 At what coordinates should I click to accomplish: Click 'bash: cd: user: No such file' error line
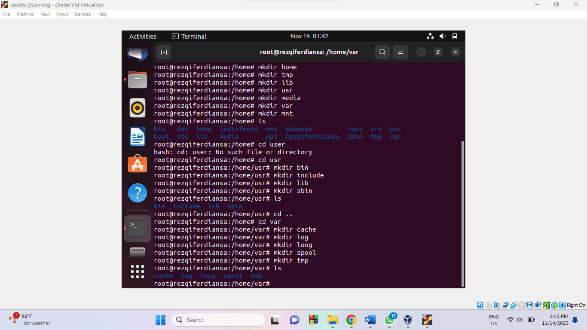[x=233, y=152]
